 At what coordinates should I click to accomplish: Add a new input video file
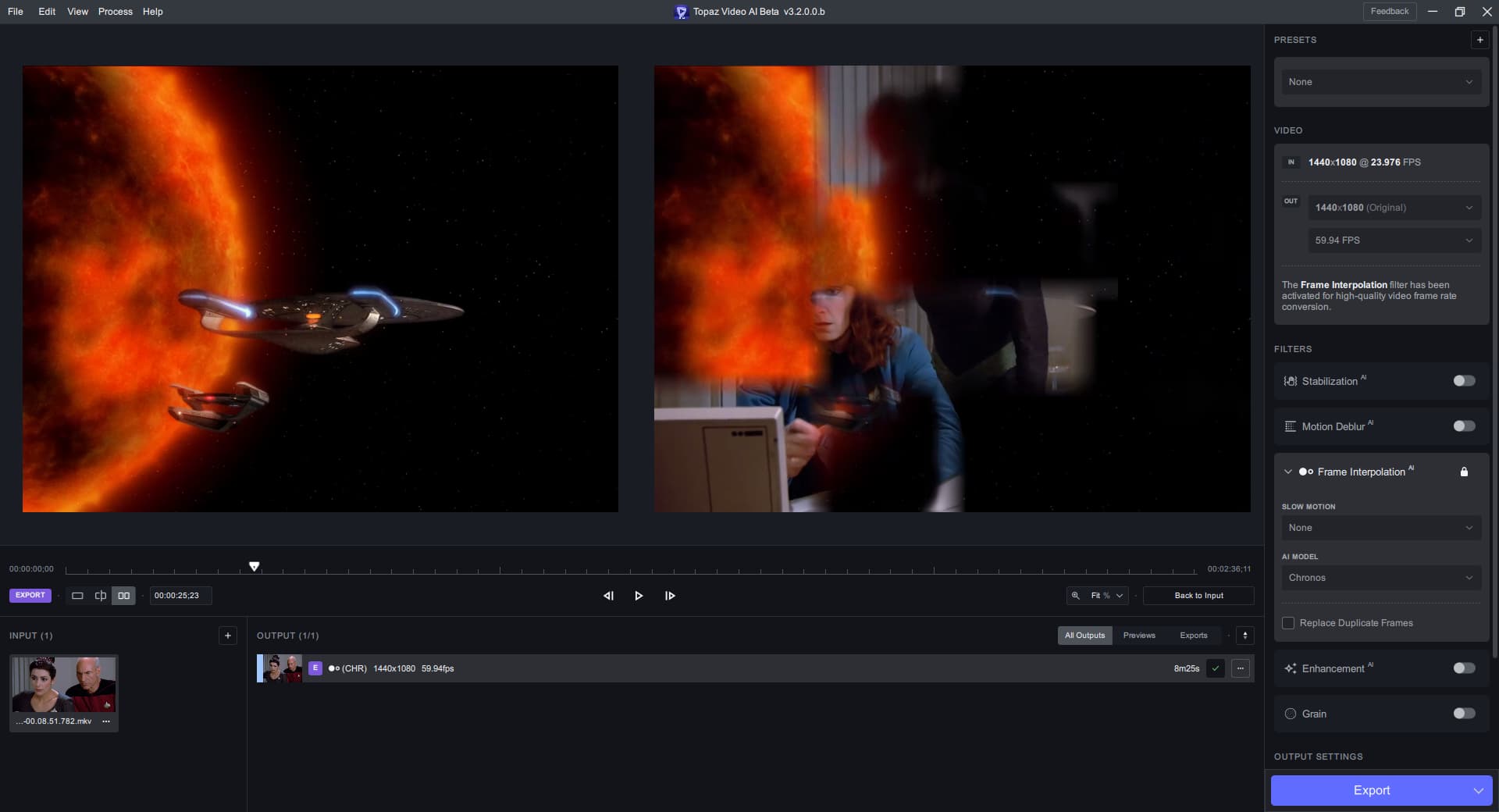227,636
